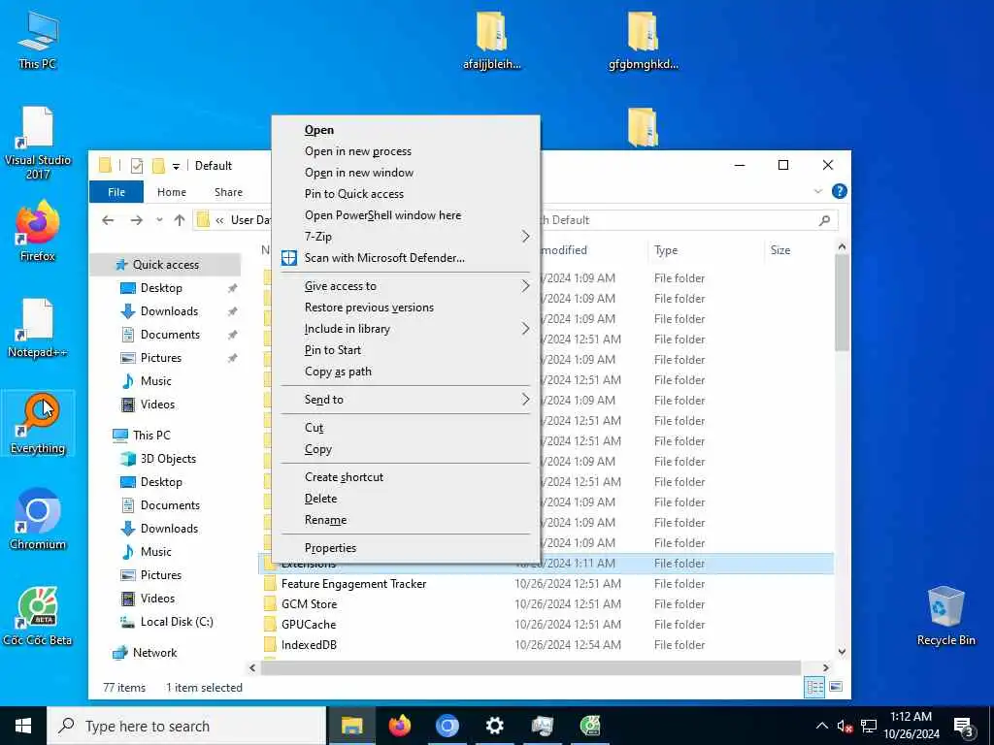Select the Chromium desktop shortcut
Screen dimensions: 994x745
[x=38, y=520]
